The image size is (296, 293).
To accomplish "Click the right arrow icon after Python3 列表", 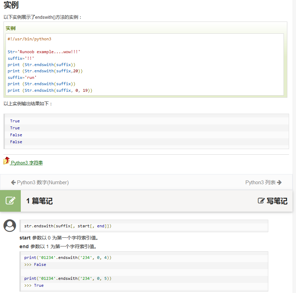I will tap(279, 182).
